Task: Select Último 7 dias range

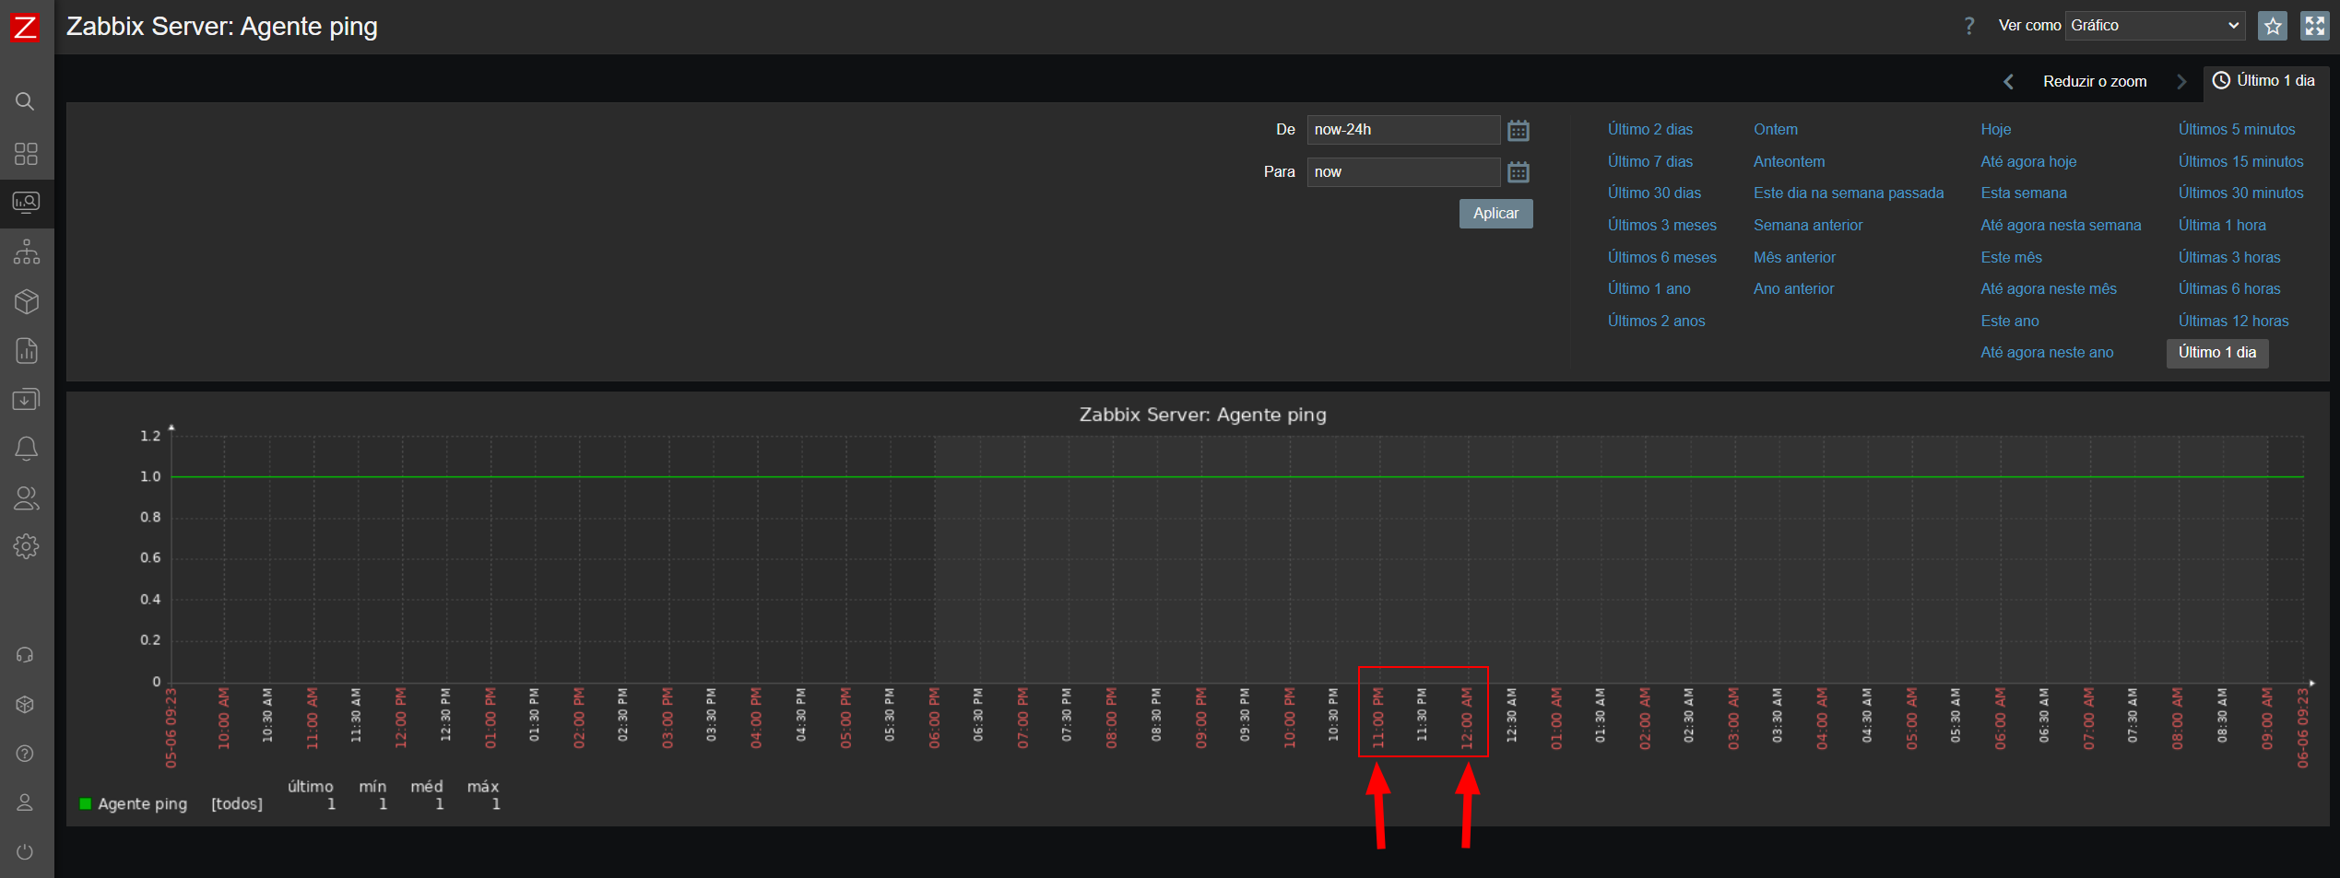Action: pos(1650,162)
